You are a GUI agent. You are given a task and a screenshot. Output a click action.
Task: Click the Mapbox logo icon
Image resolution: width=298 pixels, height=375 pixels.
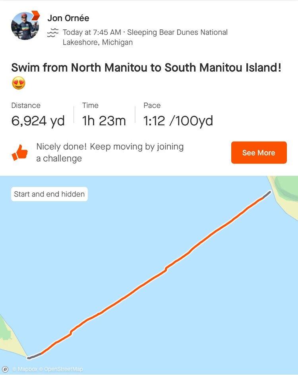coord(5,369)
